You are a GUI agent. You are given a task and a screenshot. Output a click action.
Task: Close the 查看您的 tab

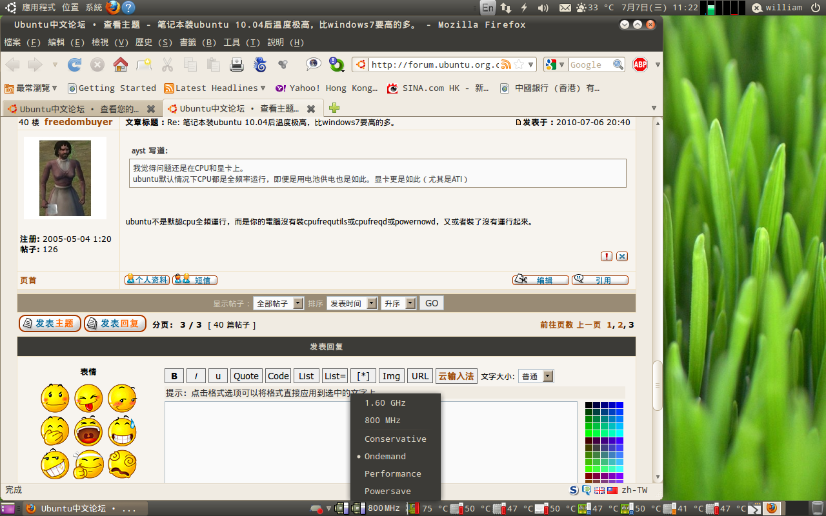point(151,109)
